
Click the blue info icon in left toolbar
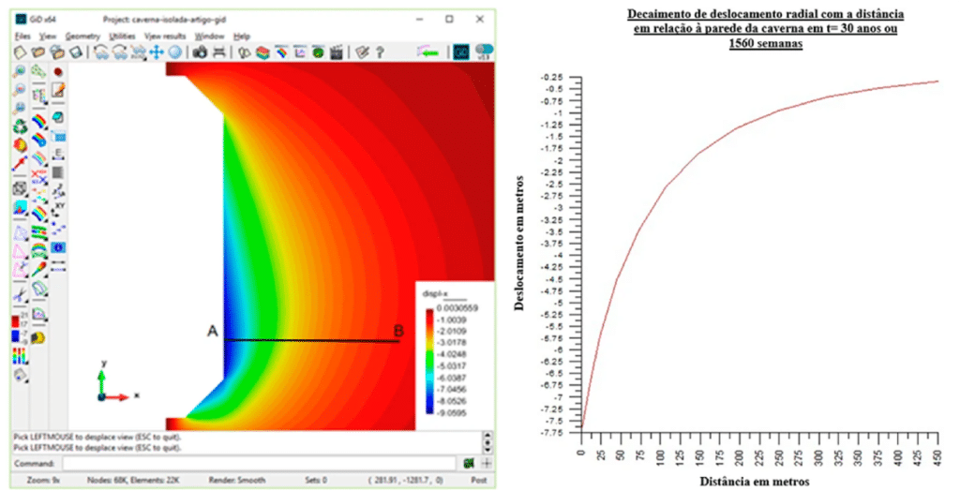[58, 247]
